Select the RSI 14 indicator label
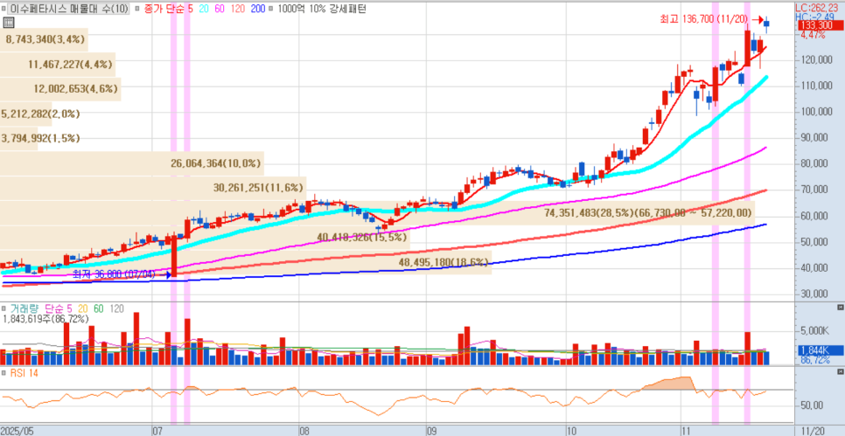Image resolution: width=845 pixels, height=436 pixels. (x=24, y=372)
